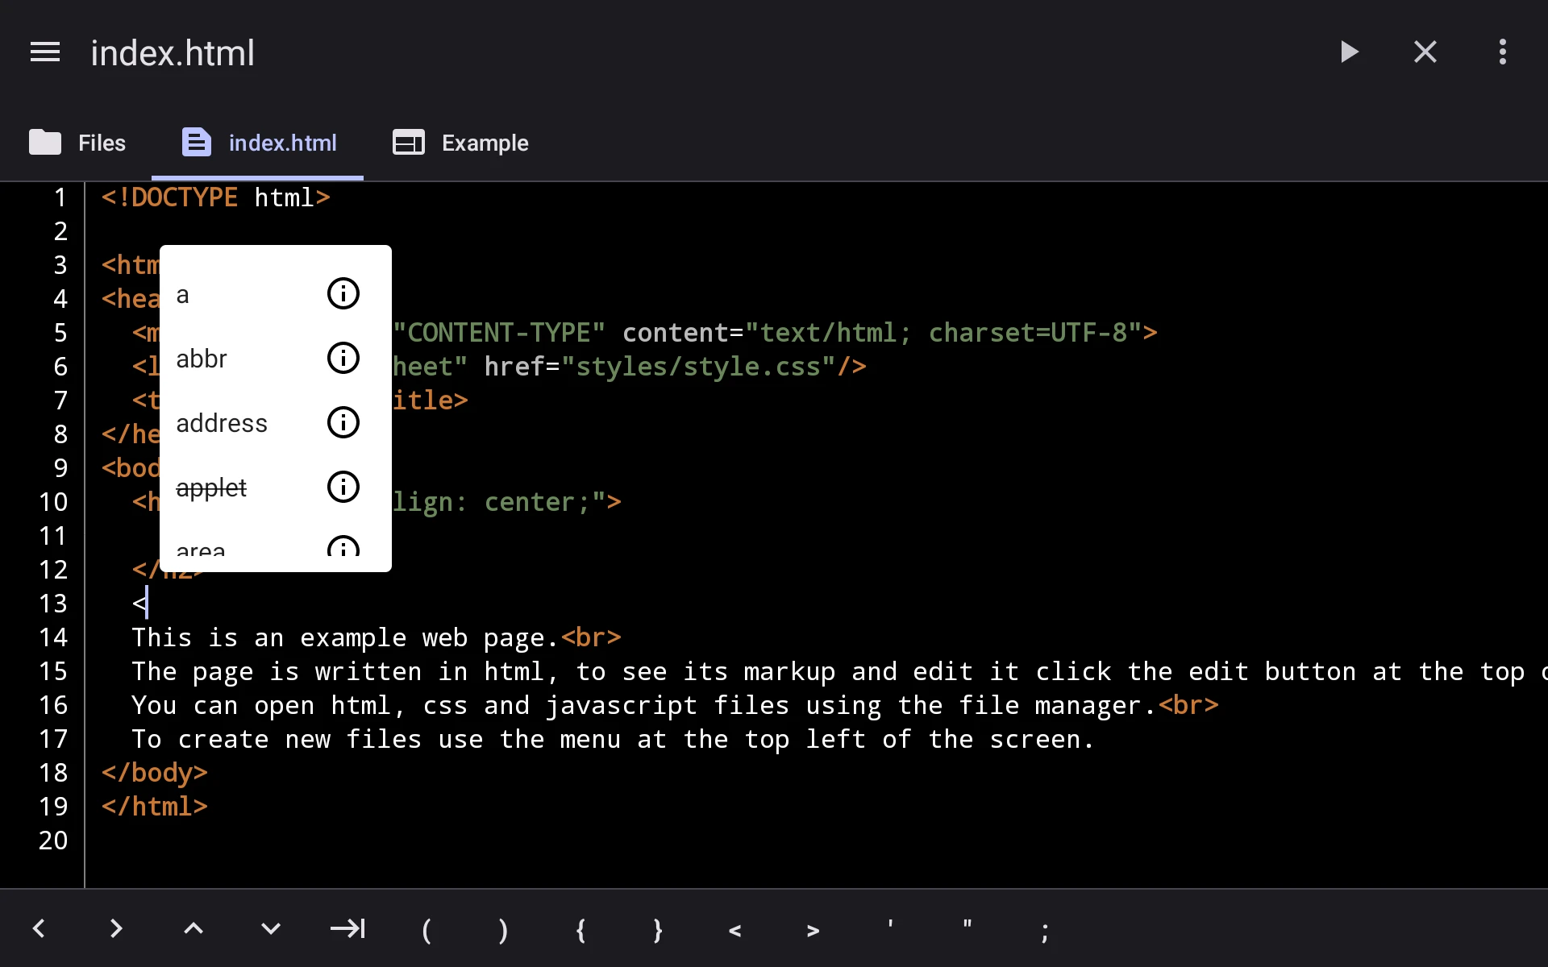Show info for the 'a' tag
1548x967 pixels.
click(343, 293)
